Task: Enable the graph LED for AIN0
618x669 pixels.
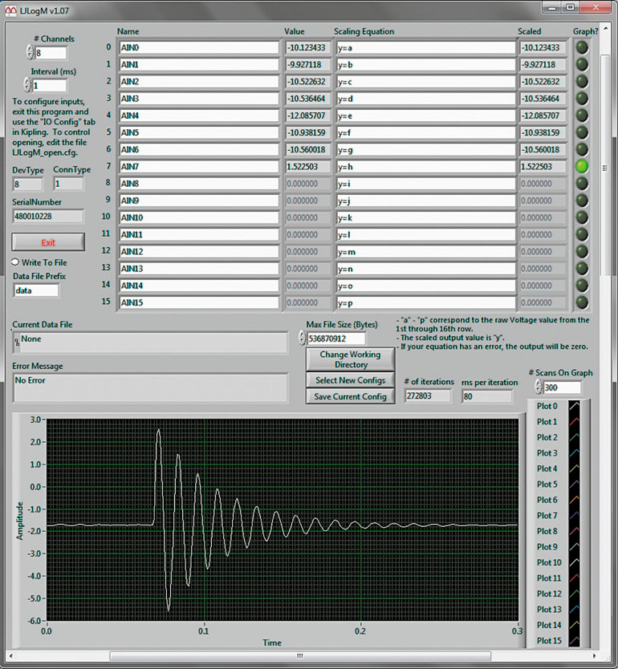Action: [582, 47]
